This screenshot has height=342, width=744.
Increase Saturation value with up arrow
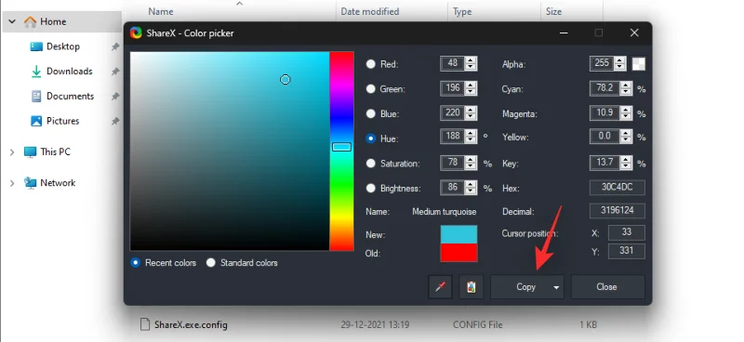(x=471, y=160)
